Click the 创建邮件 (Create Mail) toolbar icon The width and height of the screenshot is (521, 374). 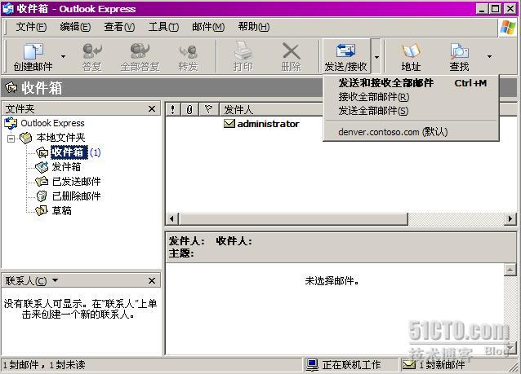click(x=32, y=57)
